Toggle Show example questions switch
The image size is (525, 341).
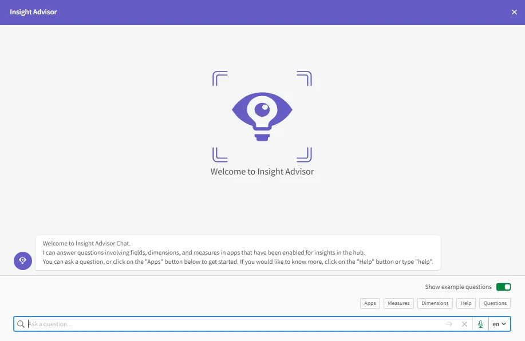click(503, 287)
